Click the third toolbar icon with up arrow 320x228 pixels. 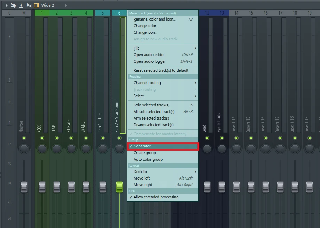[x=21, y=5]
